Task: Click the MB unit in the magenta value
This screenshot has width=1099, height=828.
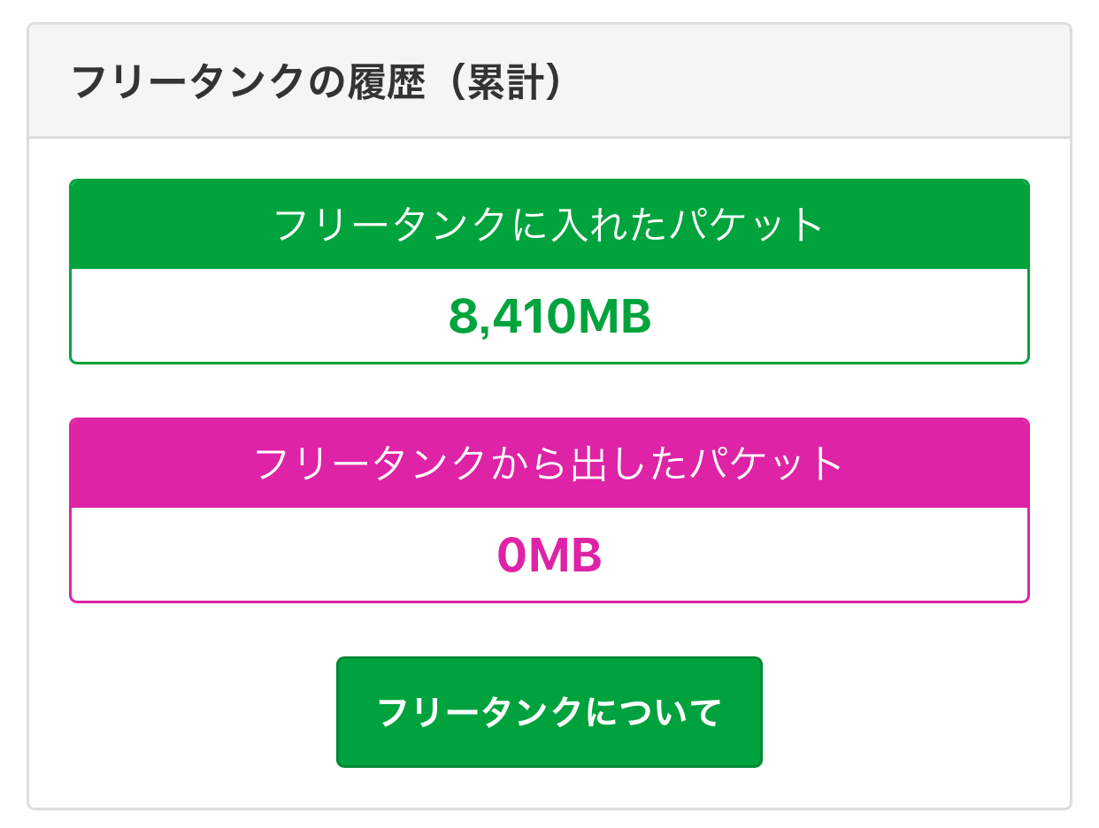Action: click(x=565, y=556)
